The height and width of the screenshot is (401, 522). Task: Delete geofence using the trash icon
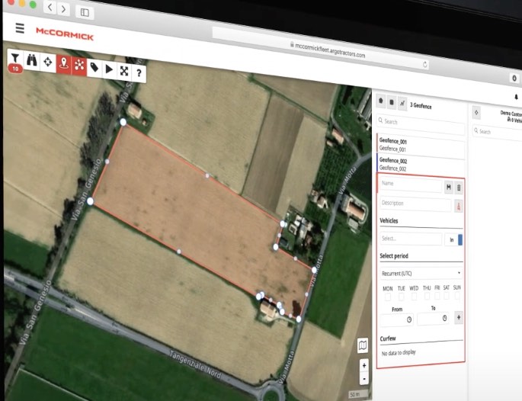pyautogui.click(x=459, y=186)
